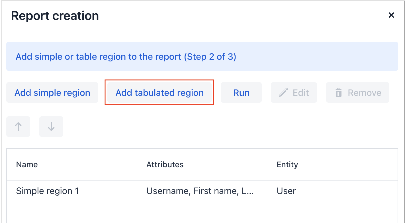
Task: Click the Remove button label
Action: pos(364,93)
